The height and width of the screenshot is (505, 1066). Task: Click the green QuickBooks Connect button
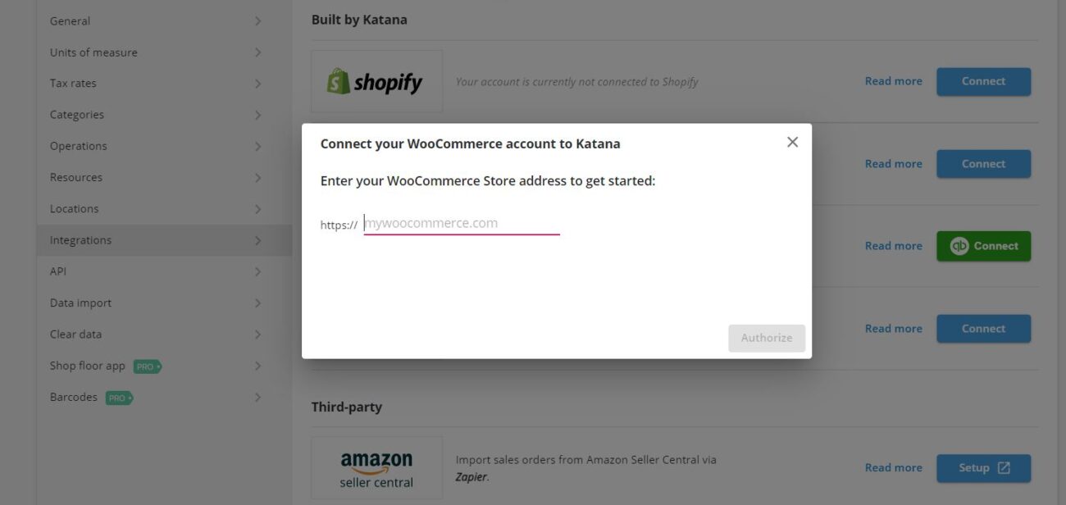983,245
